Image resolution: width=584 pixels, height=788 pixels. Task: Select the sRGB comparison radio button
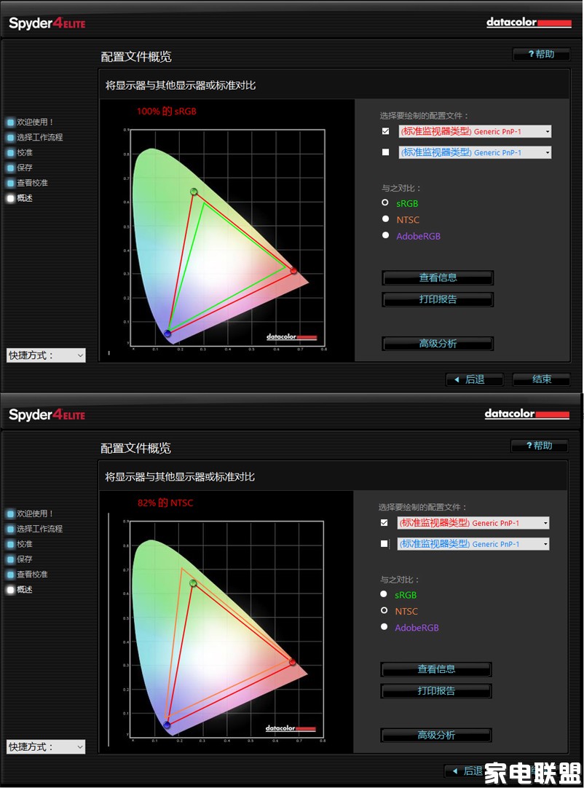coord(385,202)
